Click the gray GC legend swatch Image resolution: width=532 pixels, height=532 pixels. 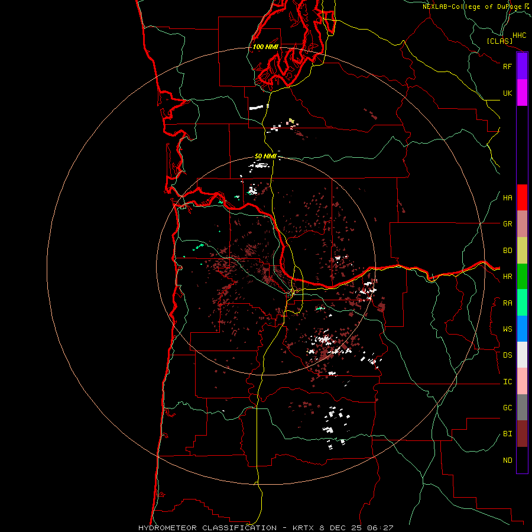coord(522,407)
